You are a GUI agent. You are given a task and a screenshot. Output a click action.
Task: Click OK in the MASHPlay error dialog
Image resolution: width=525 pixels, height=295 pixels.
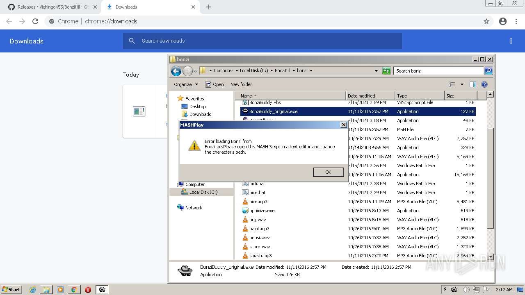coord(328,172)
